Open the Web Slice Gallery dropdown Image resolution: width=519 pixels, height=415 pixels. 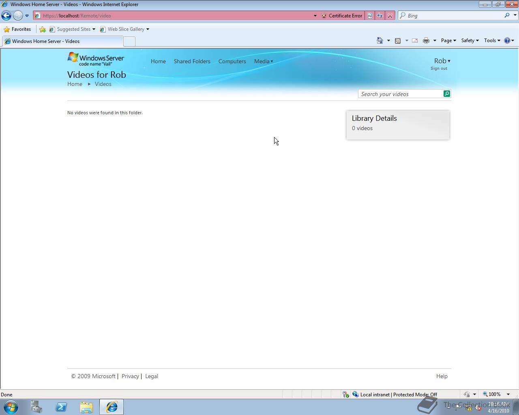point(124,29)
